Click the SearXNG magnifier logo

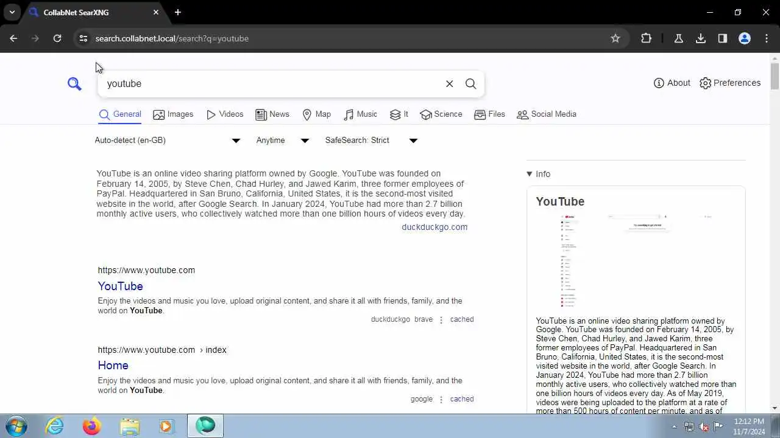coord(74,84)
